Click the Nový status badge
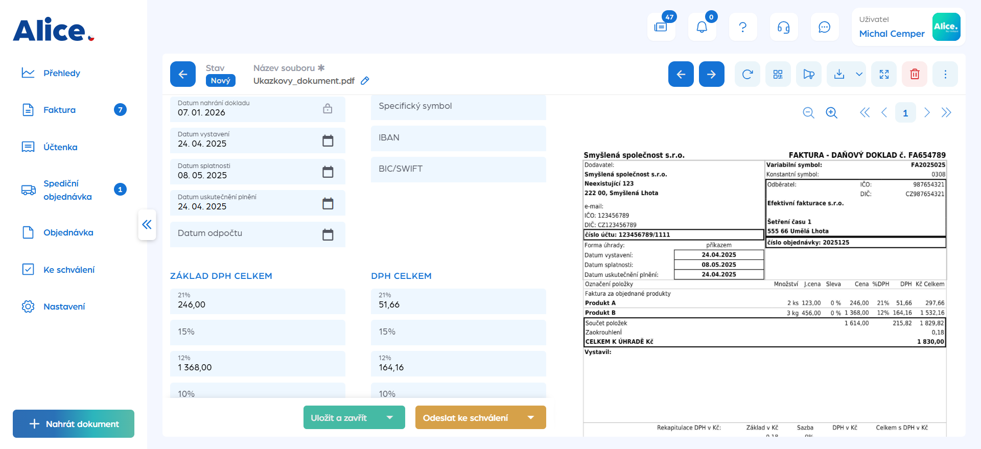This screenshot has height=449, width=981. (x=221, y=81)
